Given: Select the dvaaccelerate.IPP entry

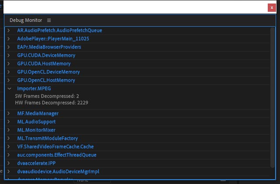Looking at the screenshot, I should tap(36, 163).
